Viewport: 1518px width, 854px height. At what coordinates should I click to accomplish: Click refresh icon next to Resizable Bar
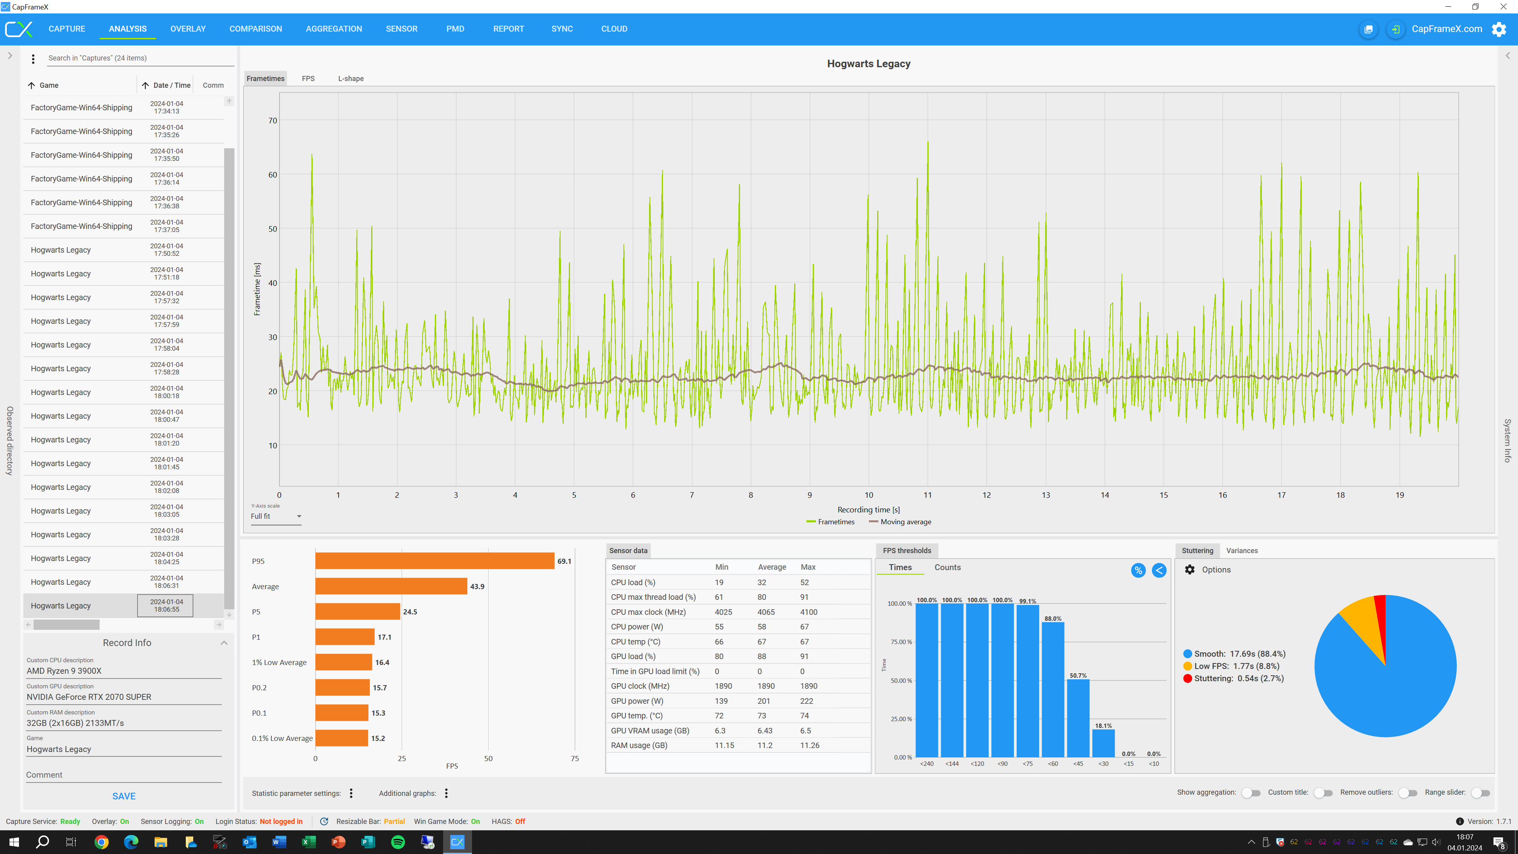(x=324, y=821)
